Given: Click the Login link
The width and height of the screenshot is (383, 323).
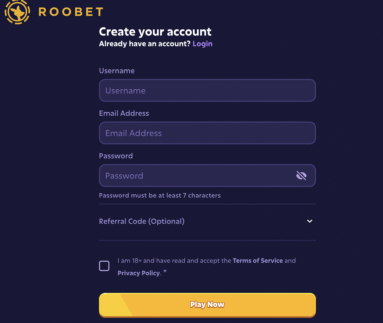Looking at the screenshot, I should tap(202, 44).
